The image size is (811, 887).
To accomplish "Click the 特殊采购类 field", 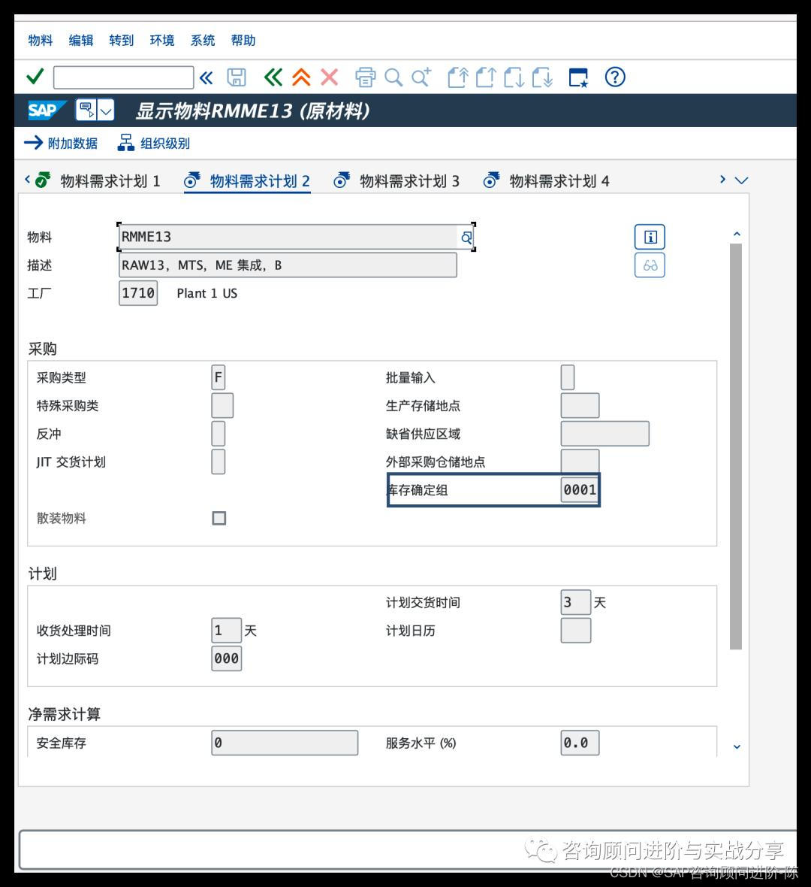I will [222, 406].
